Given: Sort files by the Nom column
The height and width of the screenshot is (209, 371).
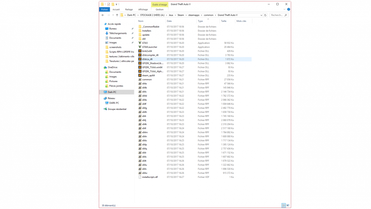Looking at the screenshot, I should [141, 21].
